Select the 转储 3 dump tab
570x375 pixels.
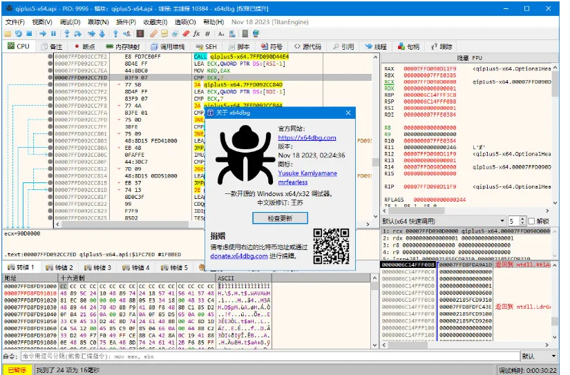97,267
